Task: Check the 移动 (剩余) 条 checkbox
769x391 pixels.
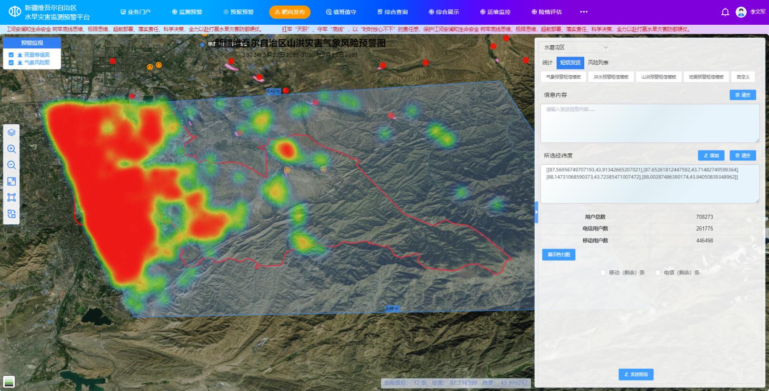Action: [603, 272]
